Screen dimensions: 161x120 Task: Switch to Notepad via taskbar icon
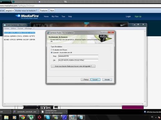81,117
